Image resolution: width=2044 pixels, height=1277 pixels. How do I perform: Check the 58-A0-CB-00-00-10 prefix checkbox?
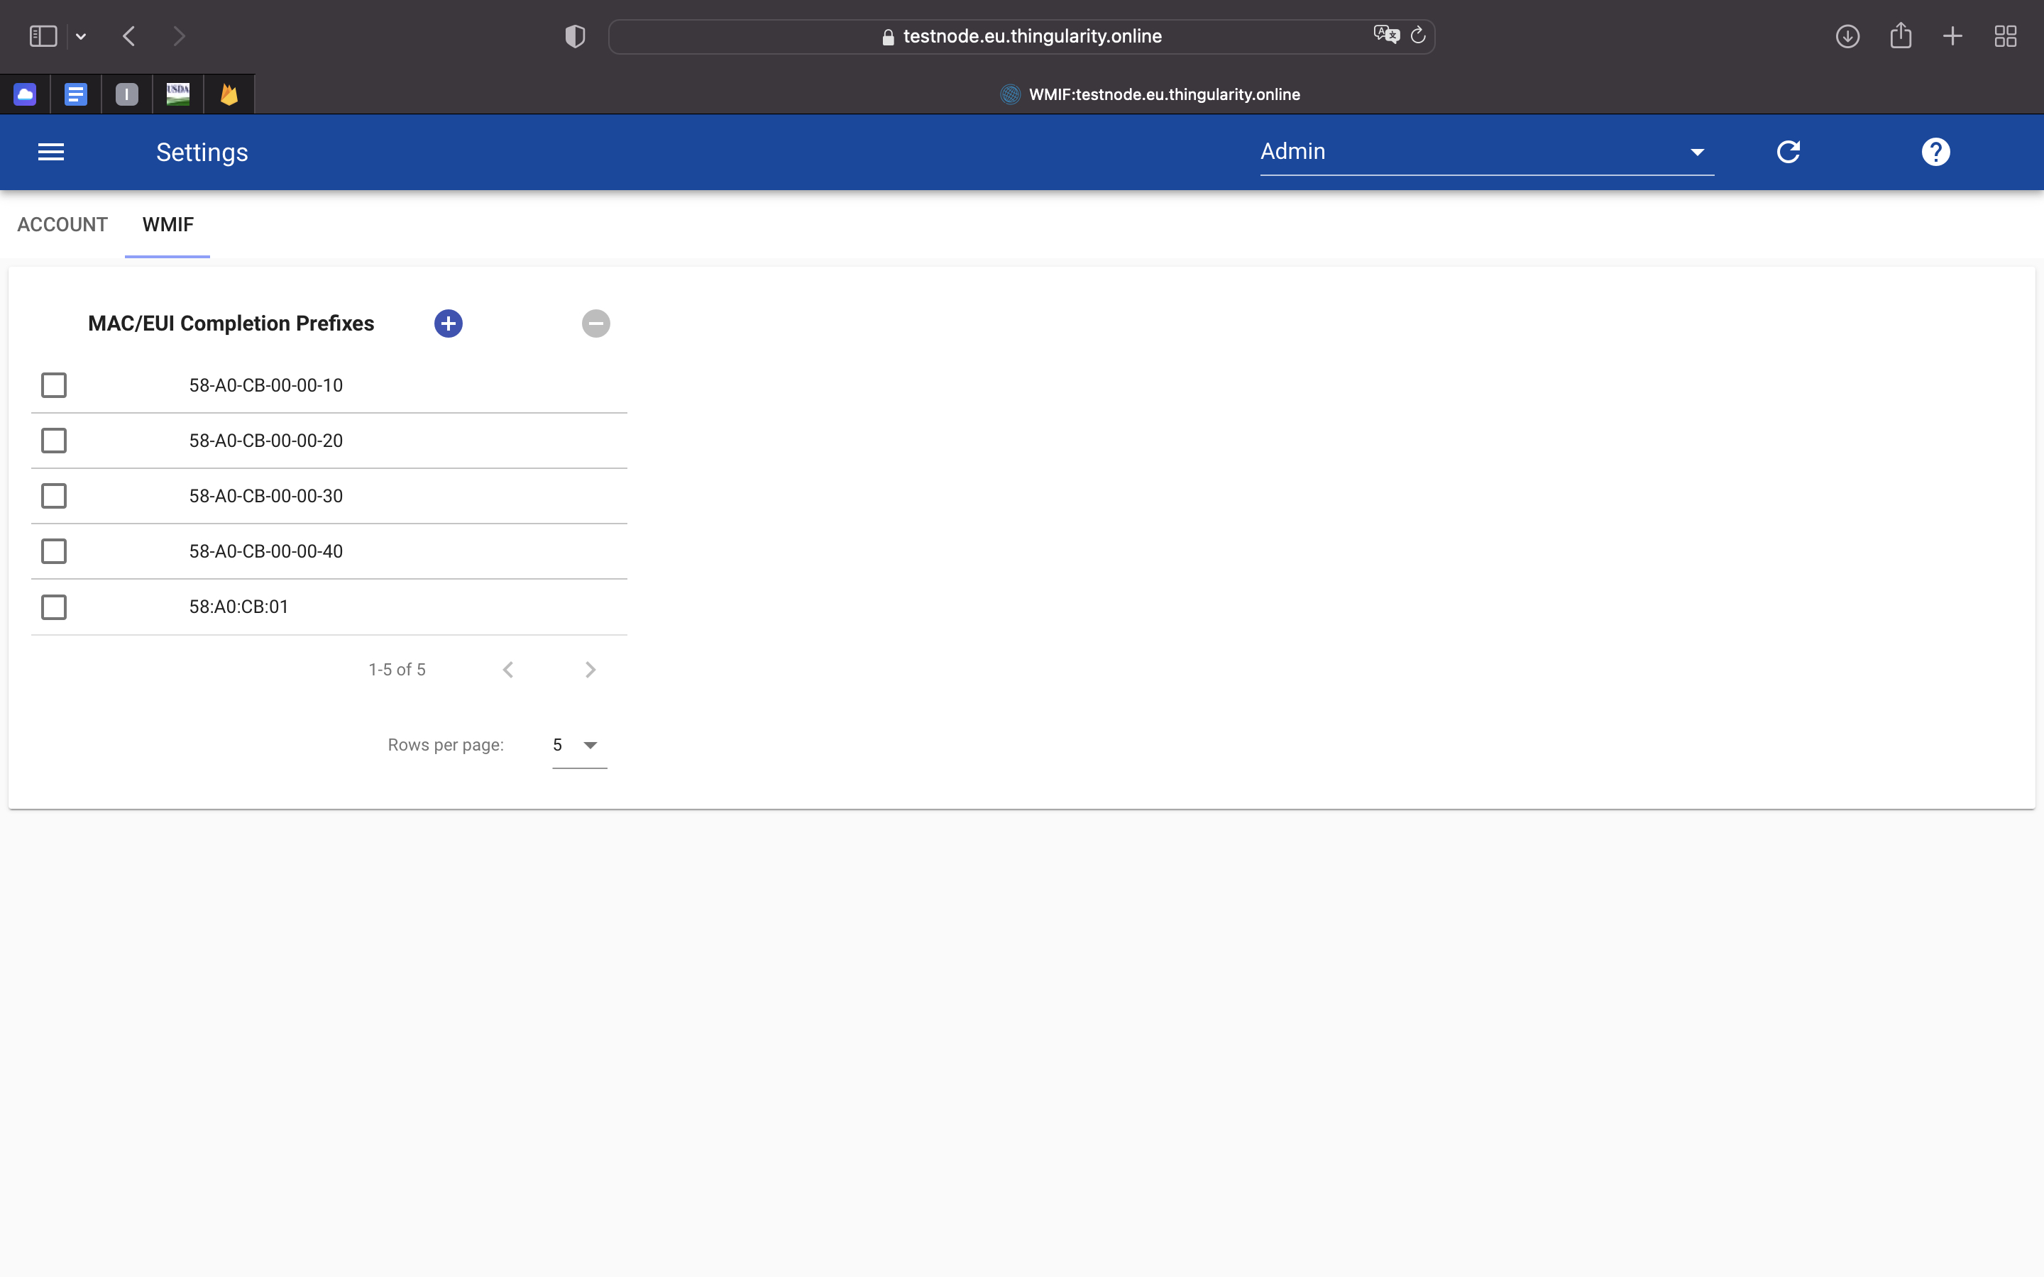click(x=54, y=385)
